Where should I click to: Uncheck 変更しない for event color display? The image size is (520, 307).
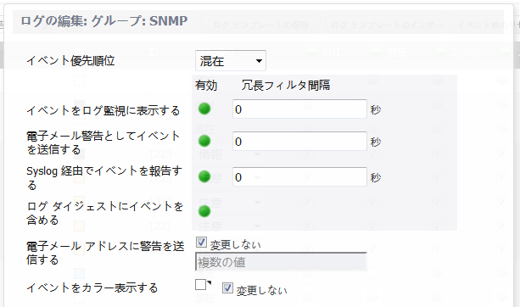pos(227,287)
